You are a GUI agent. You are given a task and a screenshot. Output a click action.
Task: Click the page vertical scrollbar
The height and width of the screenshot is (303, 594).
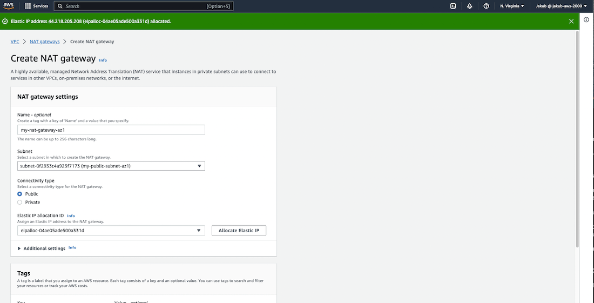point(577,135)
